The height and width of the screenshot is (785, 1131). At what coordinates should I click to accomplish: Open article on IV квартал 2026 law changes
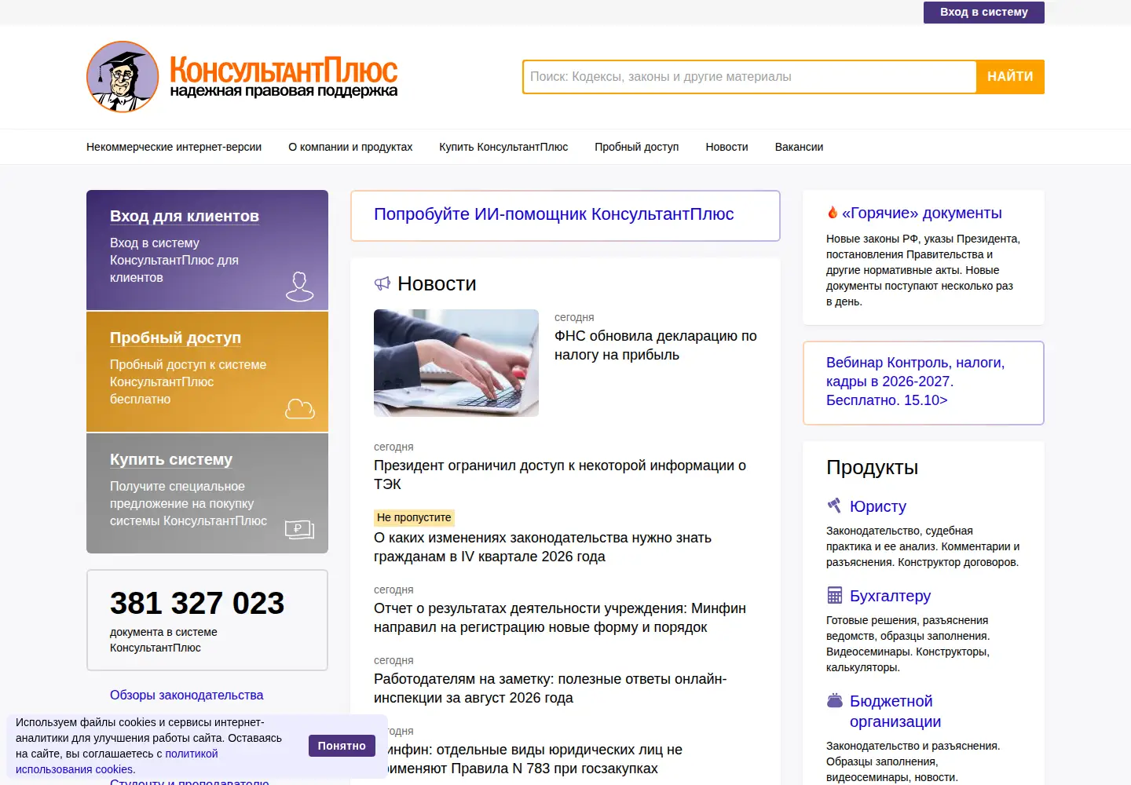543,547
